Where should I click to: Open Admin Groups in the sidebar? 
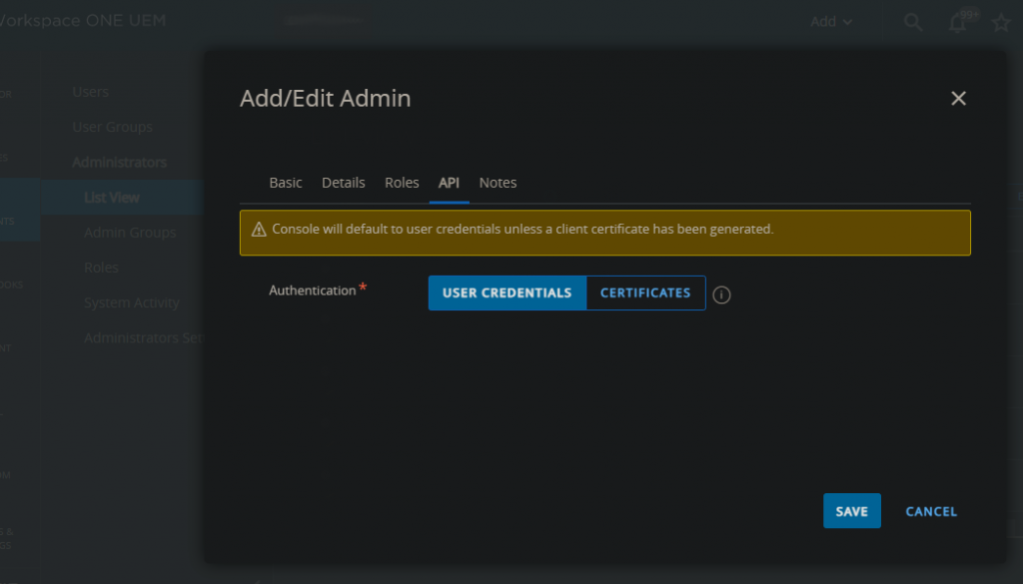click(130, 233)
